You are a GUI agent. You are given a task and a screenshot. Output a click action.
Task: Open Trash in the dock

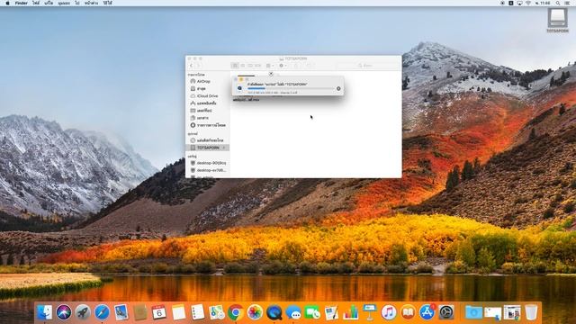[531, 312]
